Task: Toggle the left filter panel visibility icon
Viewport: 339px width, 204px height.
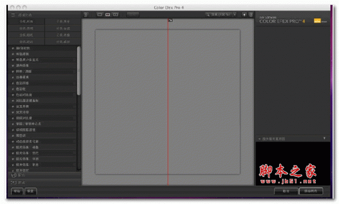Action: point(86,15)
